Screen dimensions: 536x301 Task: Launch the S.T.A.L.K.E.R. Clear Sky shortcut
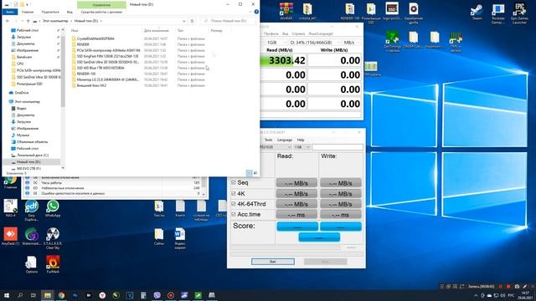(x=53, y=238)
